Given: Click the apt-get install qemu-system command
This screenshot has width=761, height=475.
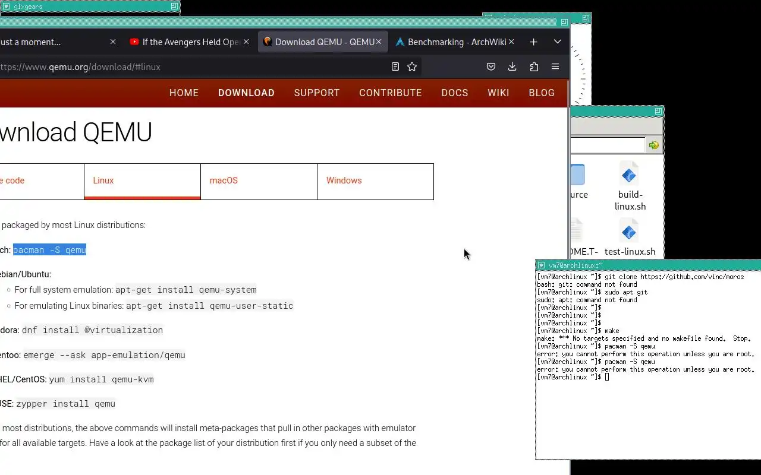Looking at the screenshot, I should pos(186,290).
